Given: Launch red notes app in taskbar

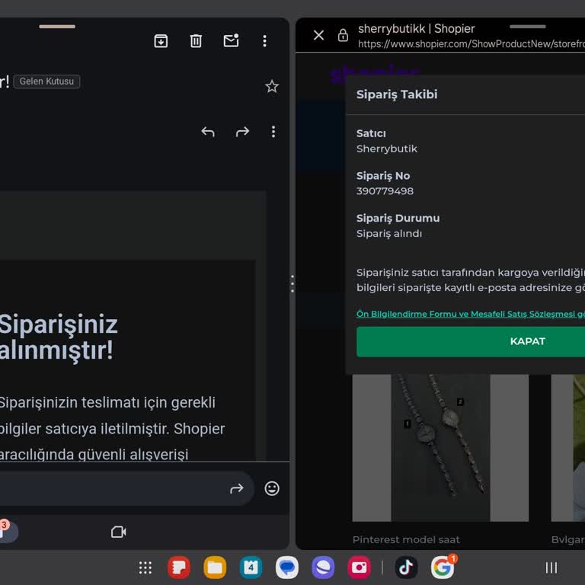Looking at the screenshot, I should (x=179, y=567).
